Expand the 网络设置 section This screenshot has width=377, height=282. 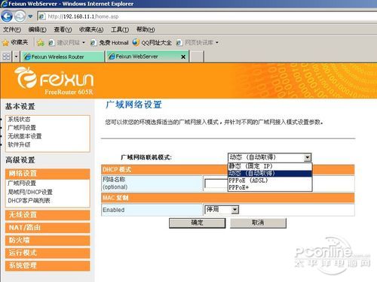(x=48, y=174)
